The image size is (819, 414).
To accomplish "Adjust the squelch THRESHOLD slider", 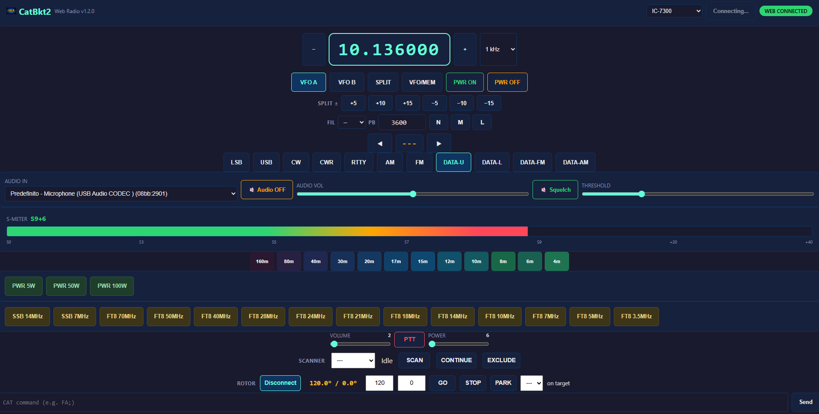I will [x=698, y=194].
